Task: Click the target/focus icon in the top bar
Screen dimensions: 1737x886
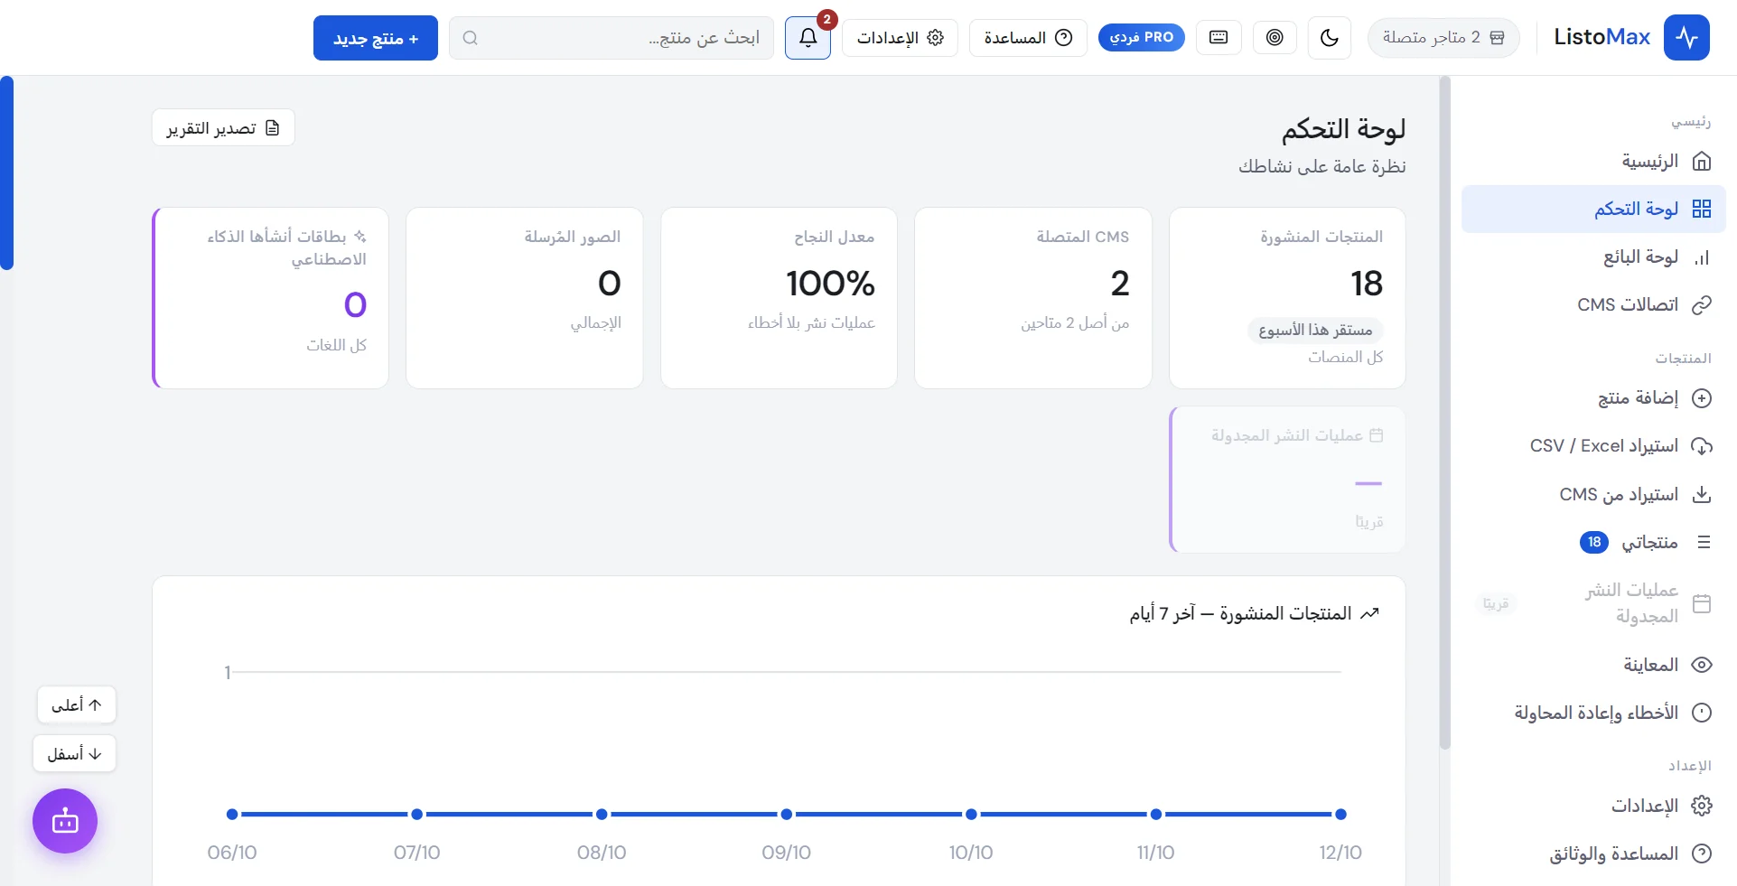Action: pos(1275,38)
